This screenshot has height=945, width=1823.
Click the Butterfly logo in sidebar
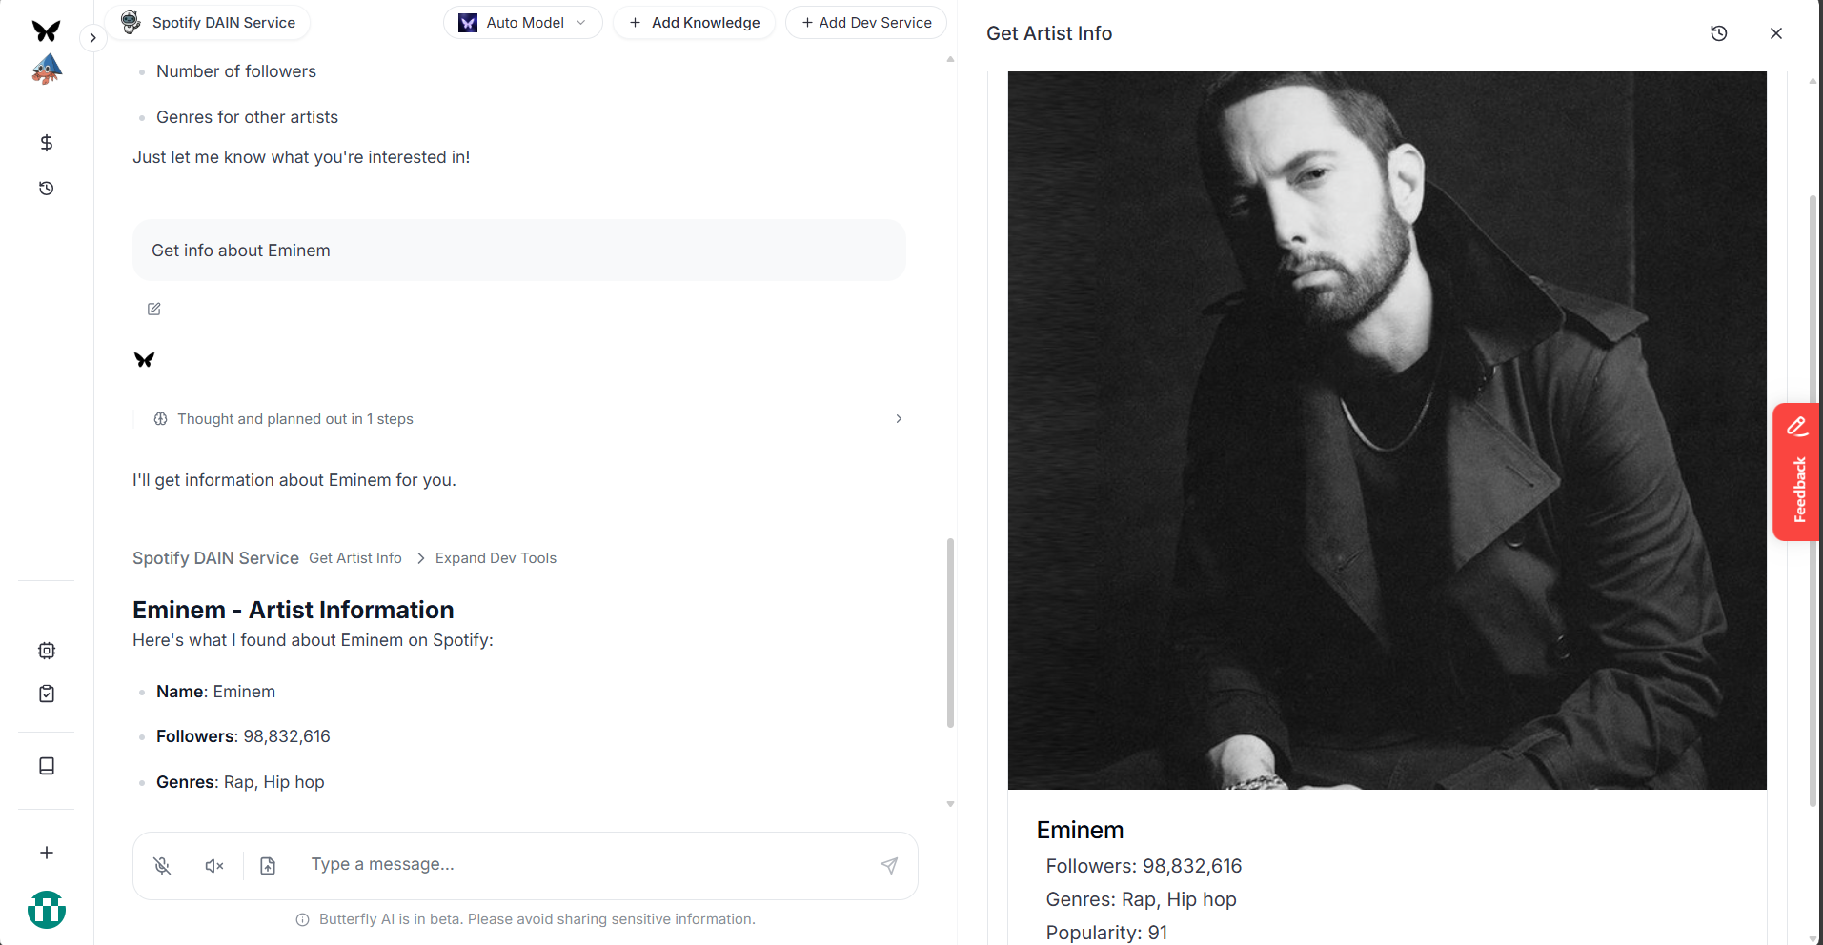46,30
